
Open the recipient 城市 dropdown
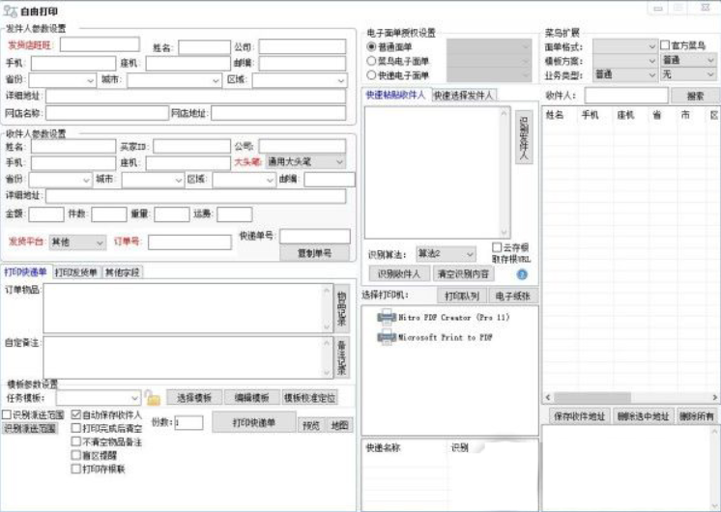coord(153,180)
